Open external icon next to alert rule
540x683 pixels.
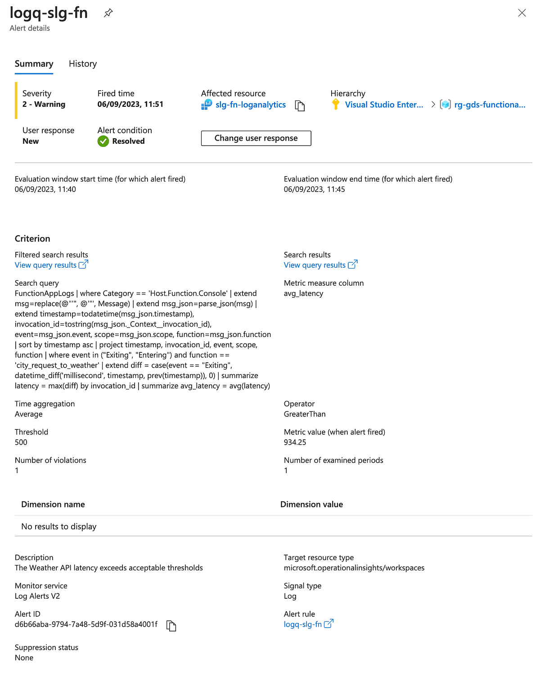point(328,624)
